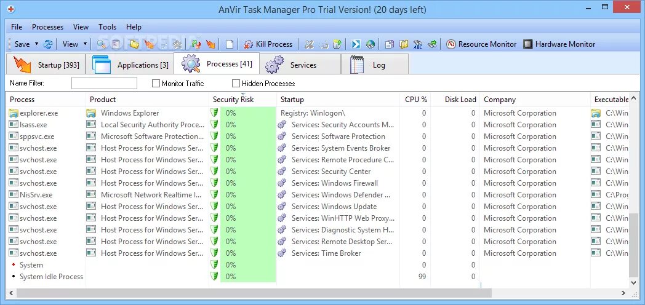This screenshot has width=645, height=305.
Task: Click the magnifying glass toolbar icon
Action: tap(101, 44)
